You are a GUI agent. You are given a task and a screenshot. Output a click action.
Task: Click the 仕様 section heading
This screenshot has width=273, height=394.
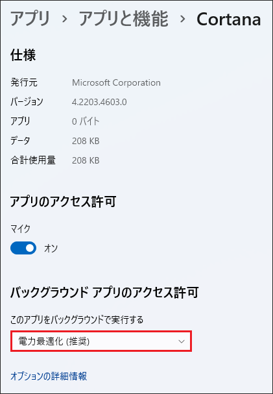[x=23, y=55]
